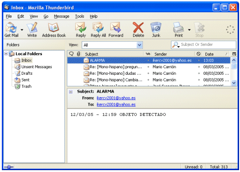Click the activity throbber icon
Viewport: 240px width, 172px height.
(x=230, y=29)
